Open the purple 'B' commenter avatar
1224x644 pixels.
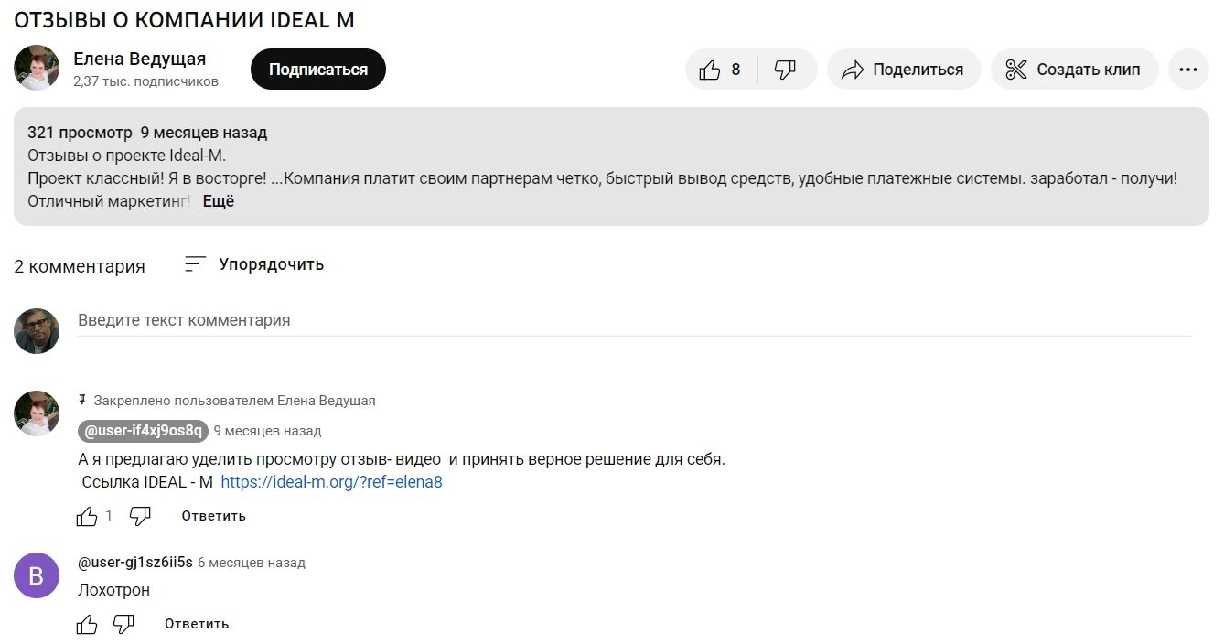click(37, 575)
